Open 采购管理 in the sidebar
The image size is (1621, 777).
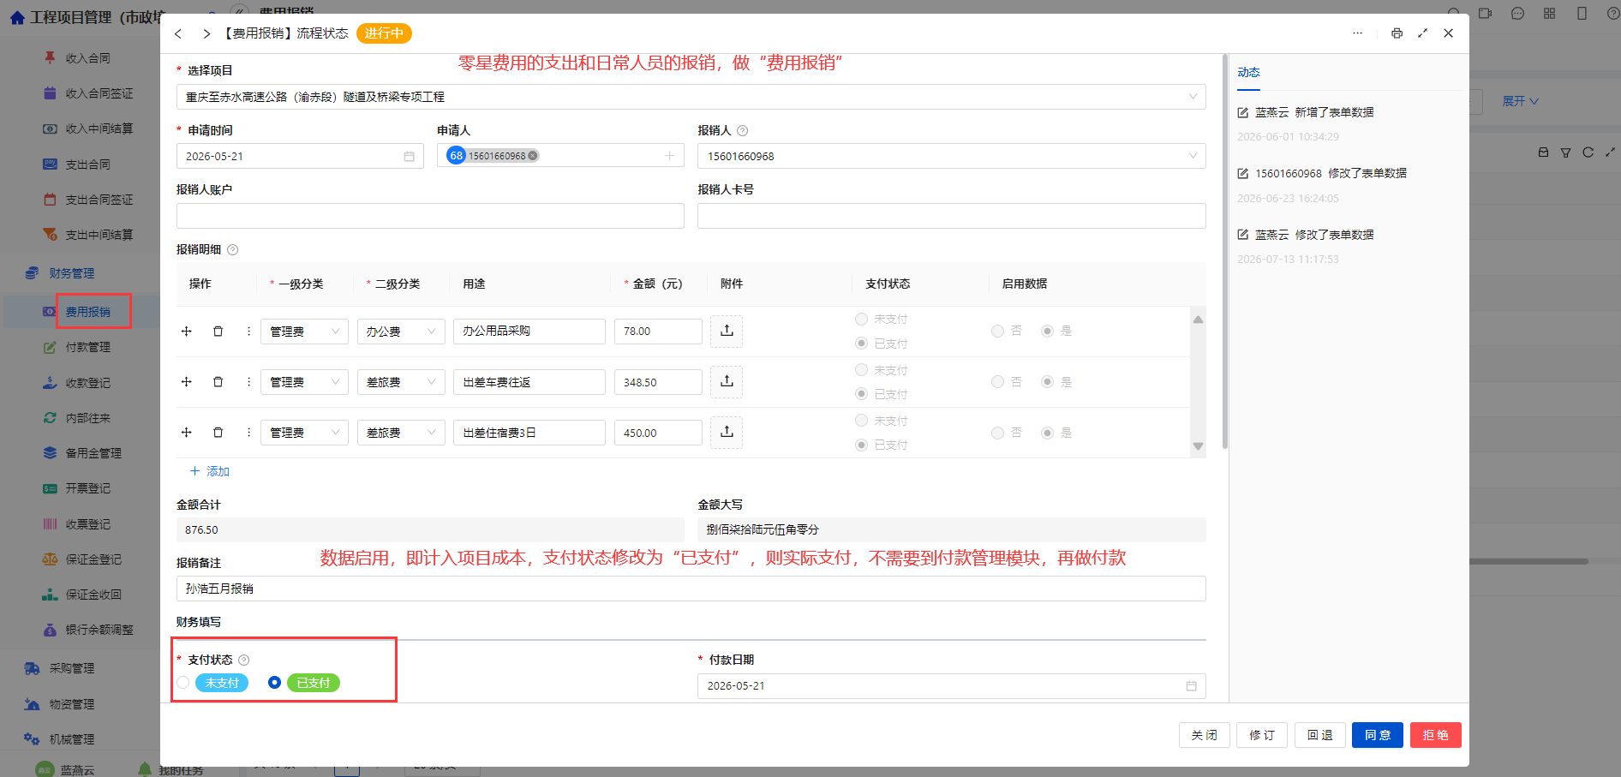coord(72,668)
